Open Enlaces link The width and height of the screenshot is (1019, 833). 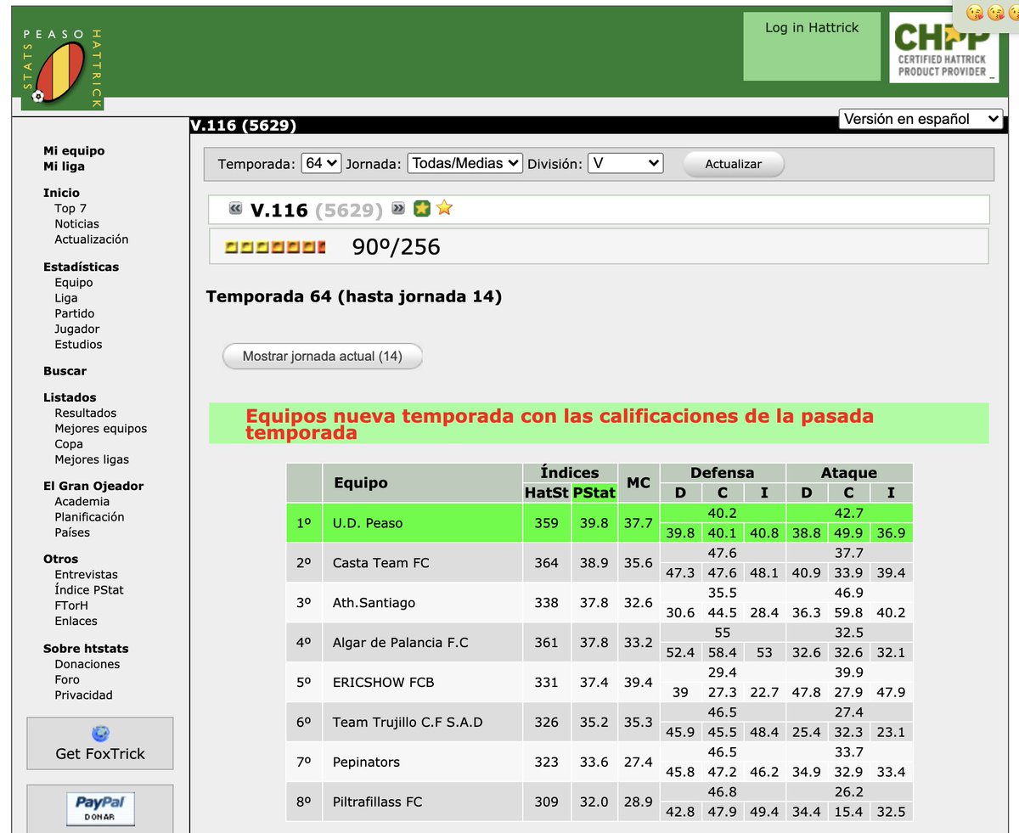click(x=76, y=621)
